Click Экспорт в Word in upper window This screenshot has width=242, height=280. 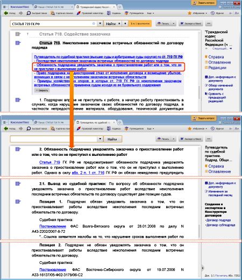coord(191,24)
